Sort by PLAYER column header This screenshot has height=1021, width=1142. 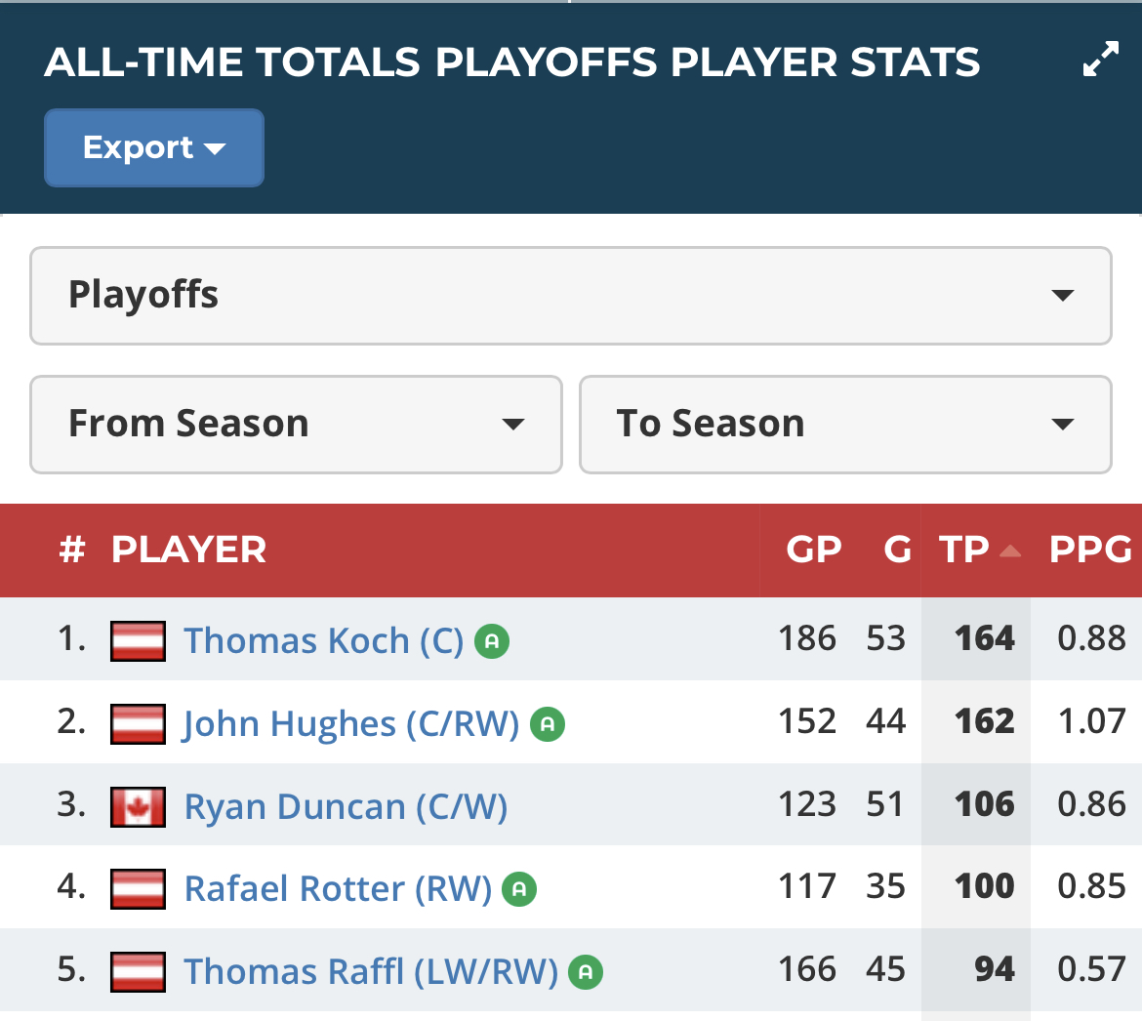188,550
